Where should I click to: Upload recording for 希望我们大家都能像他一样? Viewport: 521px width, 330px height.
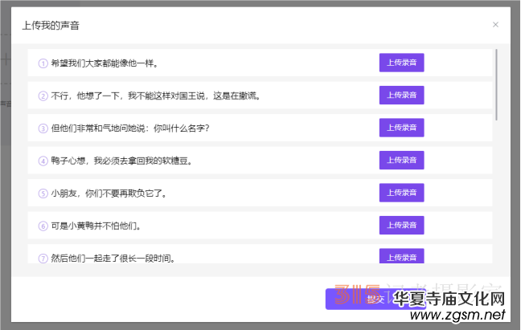coord(401,63)
